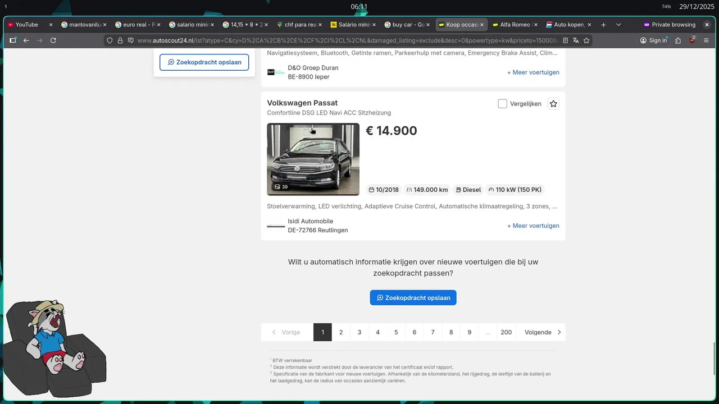Image resolution: width=719 pixels, height=404 pixels.
Task: Click the translate page icon
Action: pyautogui.click(x=576, y=40)
